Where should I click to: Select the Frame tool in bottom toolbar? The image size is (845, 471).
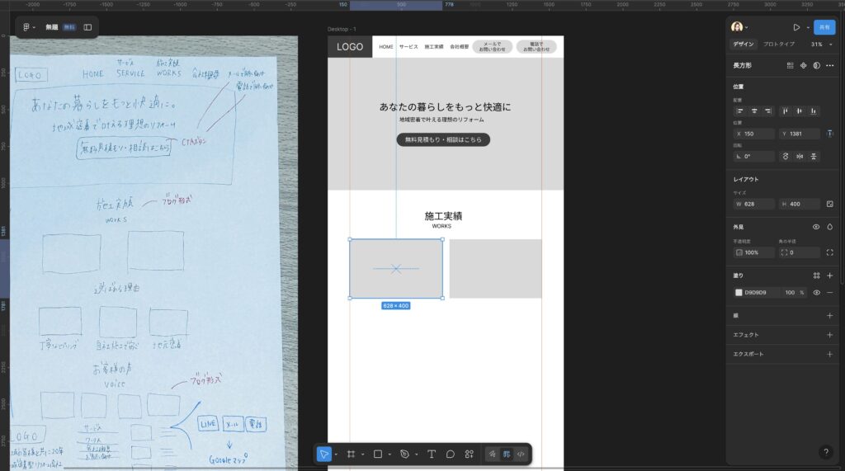coord(351,454)
